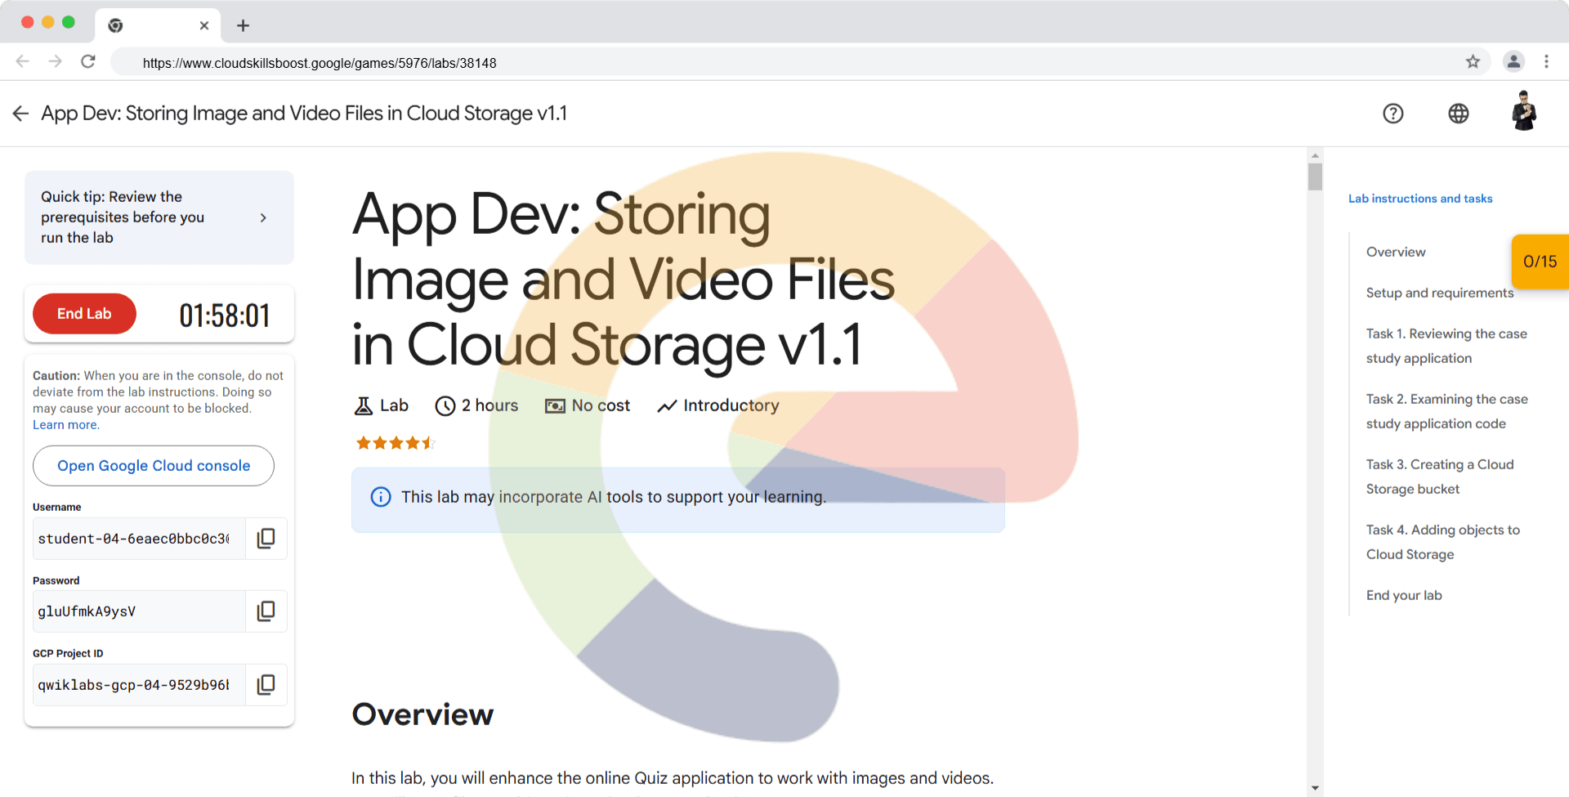This screenshot has width=1569, height=797.
Task: Open the user avatar menu
Action: 1524,111
